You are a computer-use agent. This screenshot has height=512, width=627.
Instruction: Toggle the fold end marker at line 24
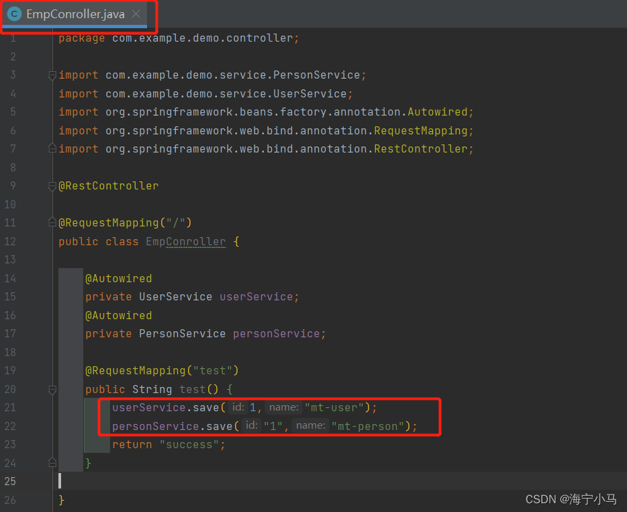tap(52, 463)
